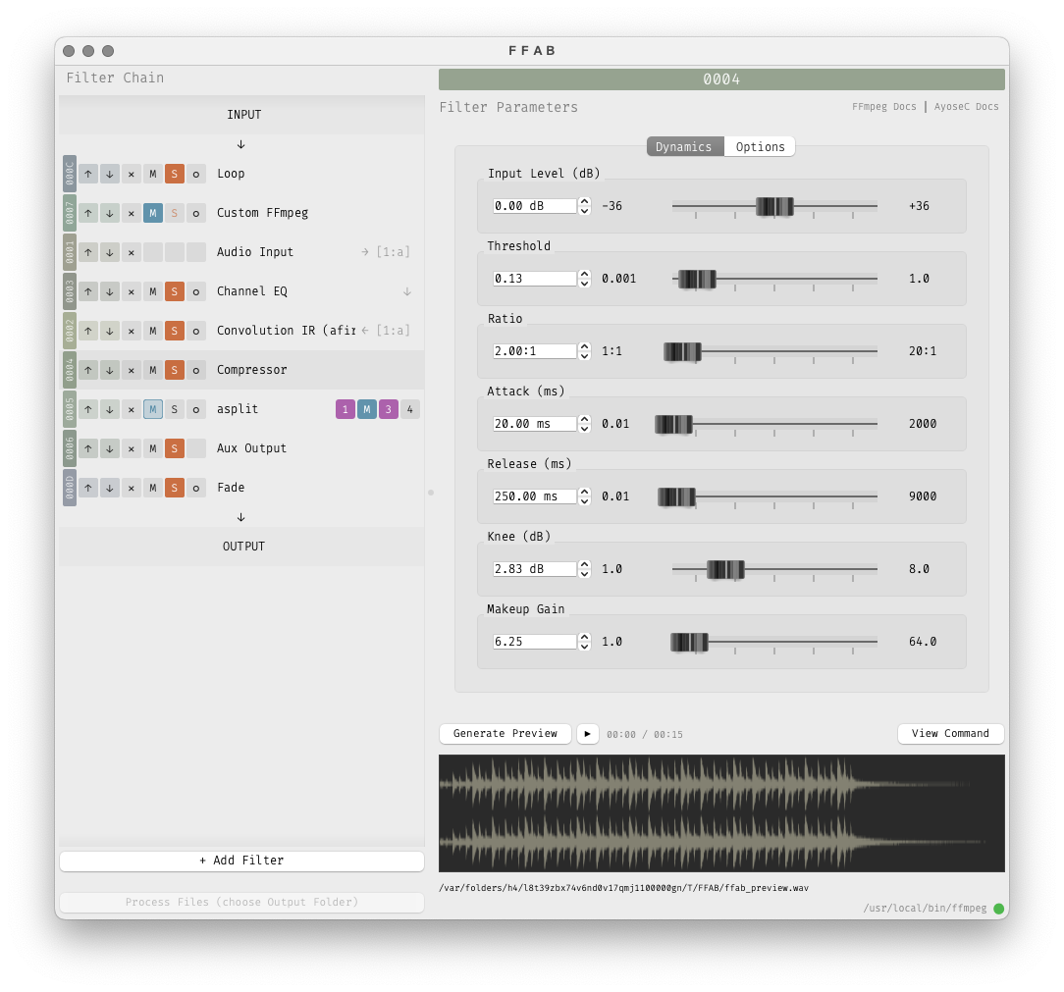Mute the Convolution IR filter
The image size is (1064, 992).
click(x=153, y=331)
